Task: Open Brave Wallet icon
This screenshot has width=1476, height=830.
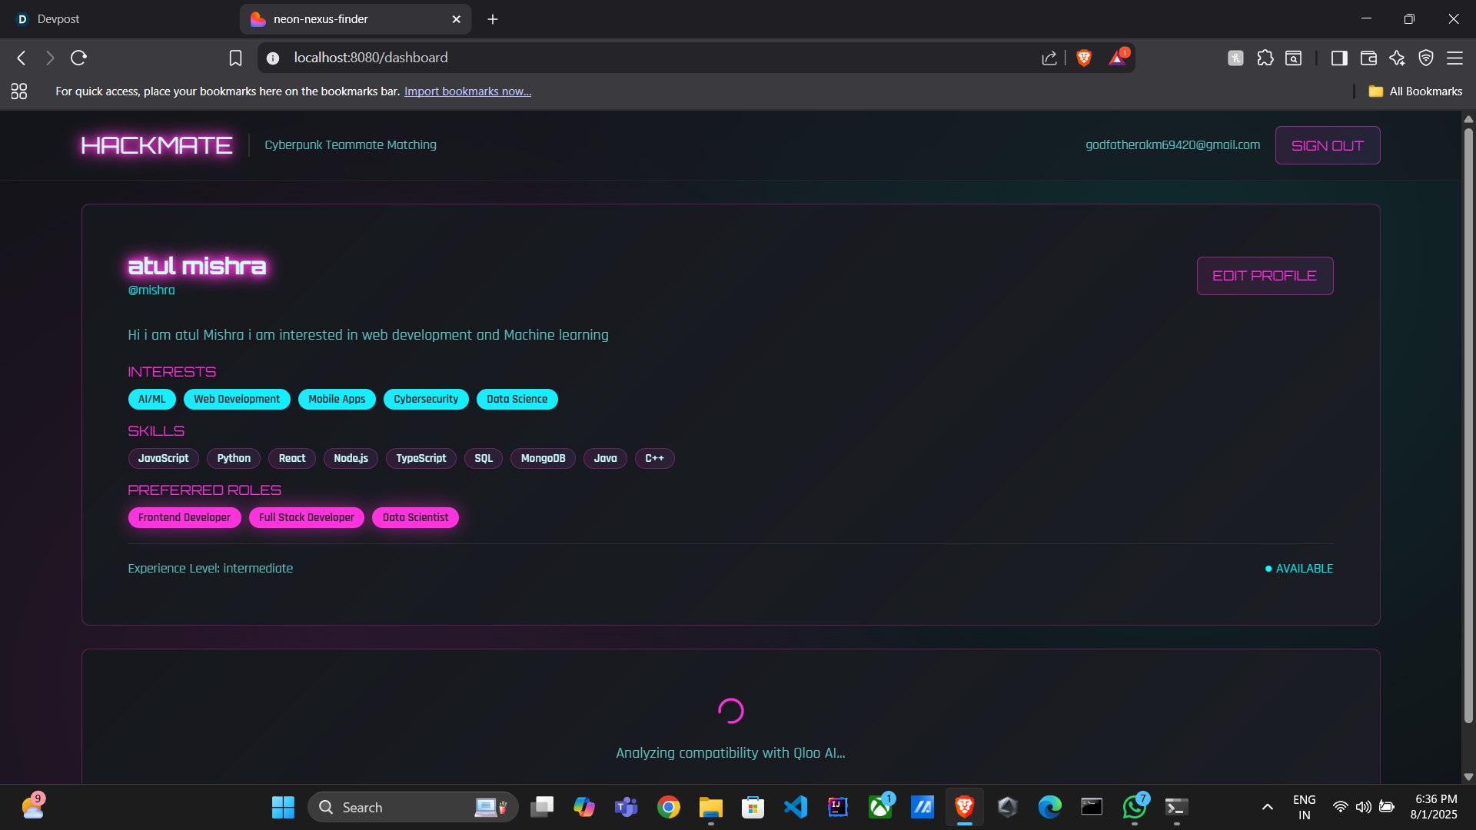Action: (1368, 58)
